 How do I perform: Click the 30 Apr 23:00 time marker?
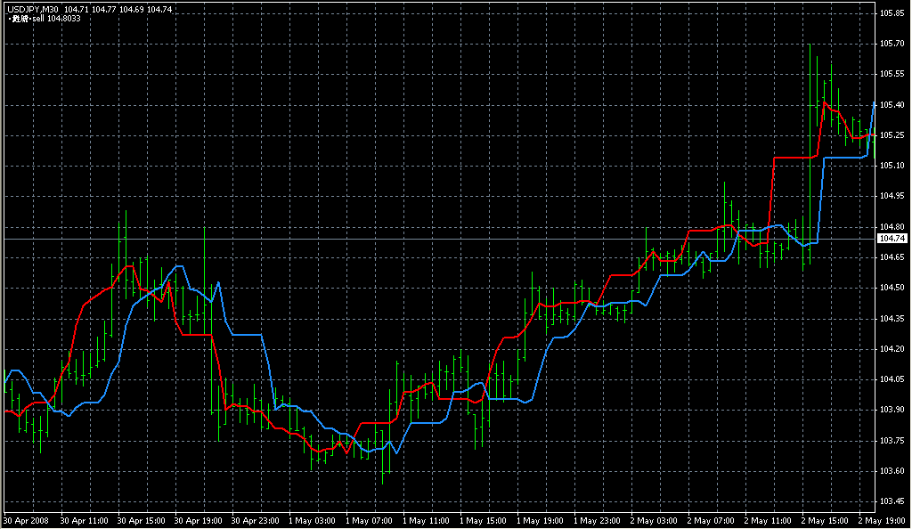[254, 520]
